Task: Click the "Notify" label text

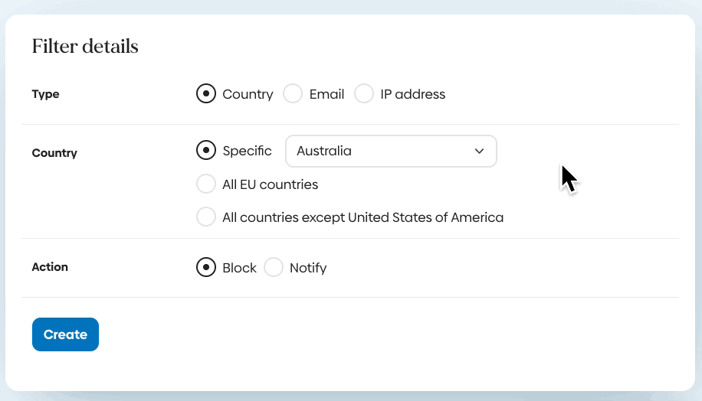Action: (x=308, y=268)
